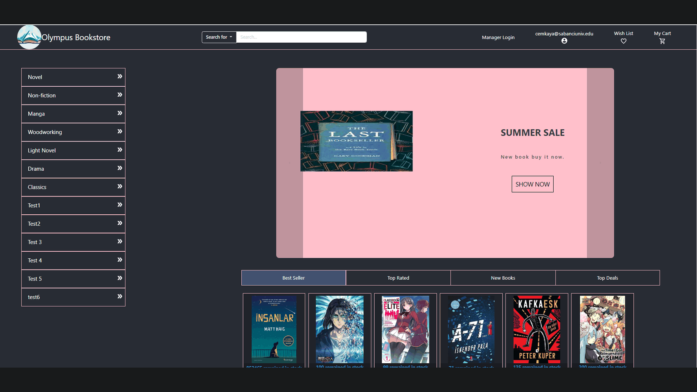Expand the Light Novel category chevron
This screenshot has height=392, width=697.
point(119,149)
